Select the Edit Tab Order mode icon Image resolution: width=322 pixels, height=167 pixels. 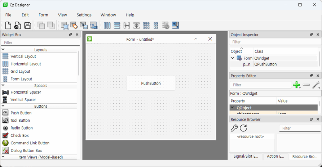94,26
